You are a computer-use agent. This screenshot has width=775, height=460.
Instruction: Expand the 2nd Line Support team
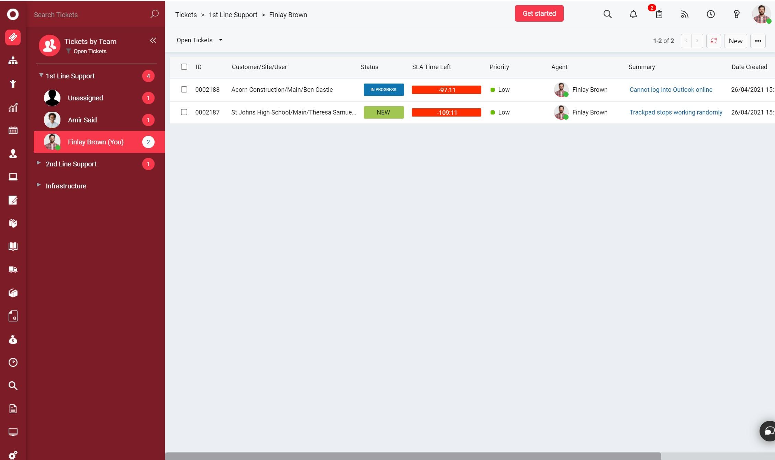coord(40,164)
